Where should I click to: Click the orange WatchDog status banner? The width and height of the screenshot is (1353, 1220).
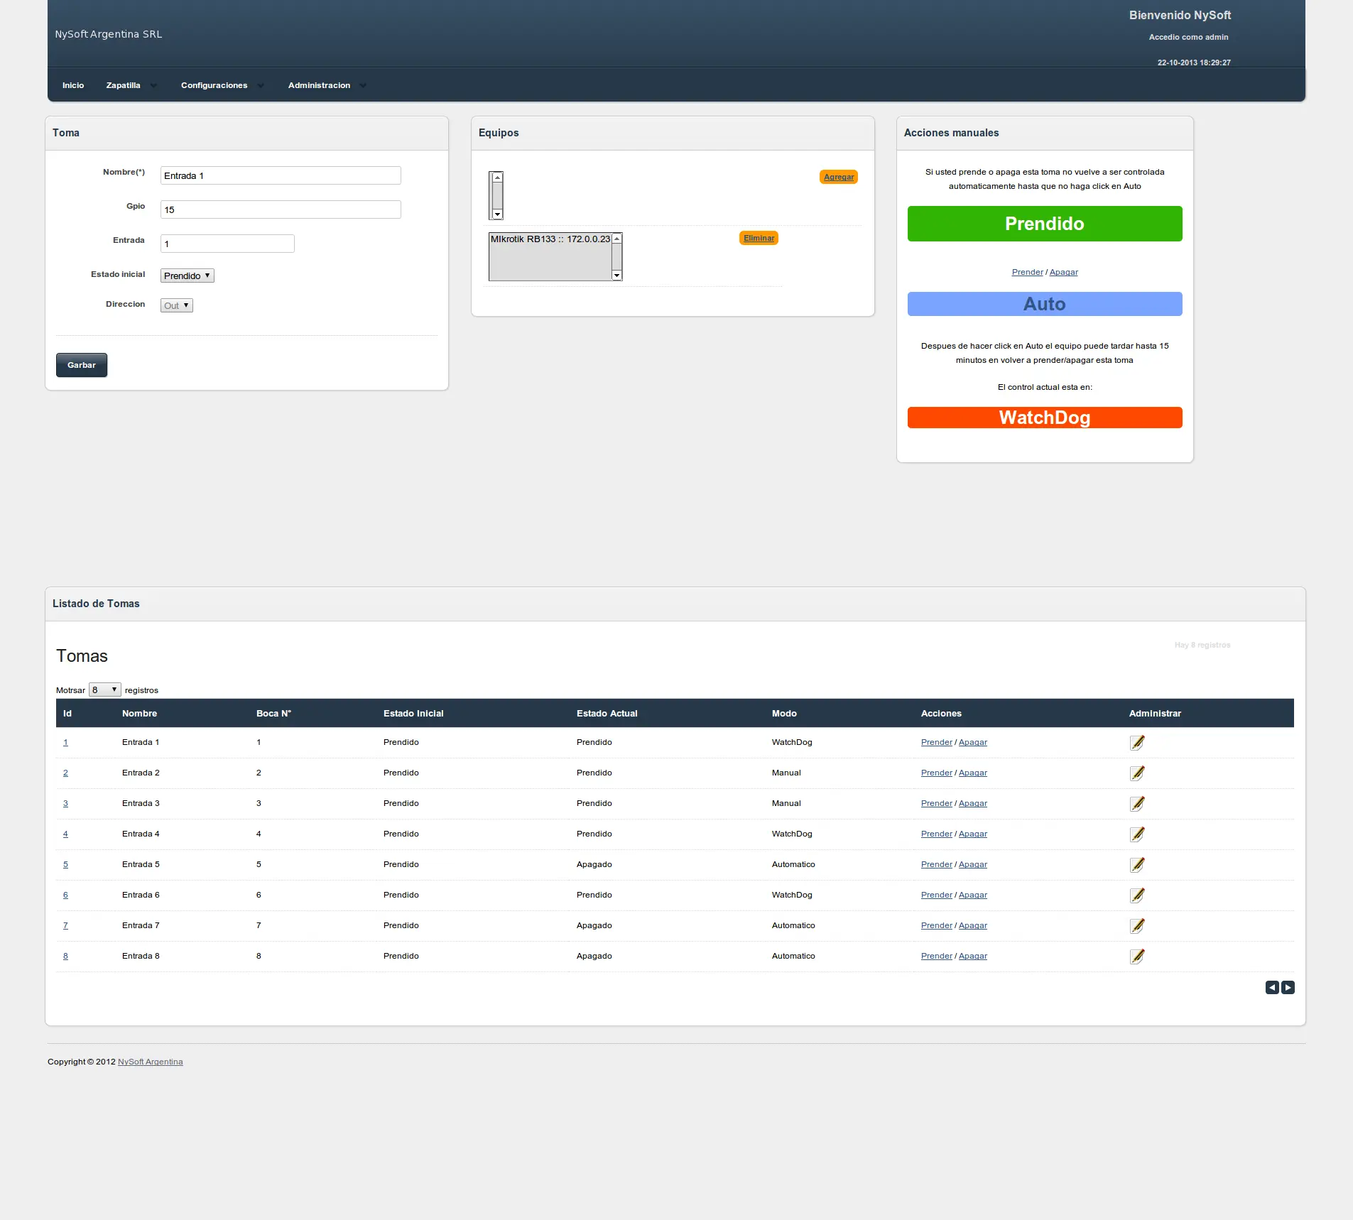[x=1045, y=418]
